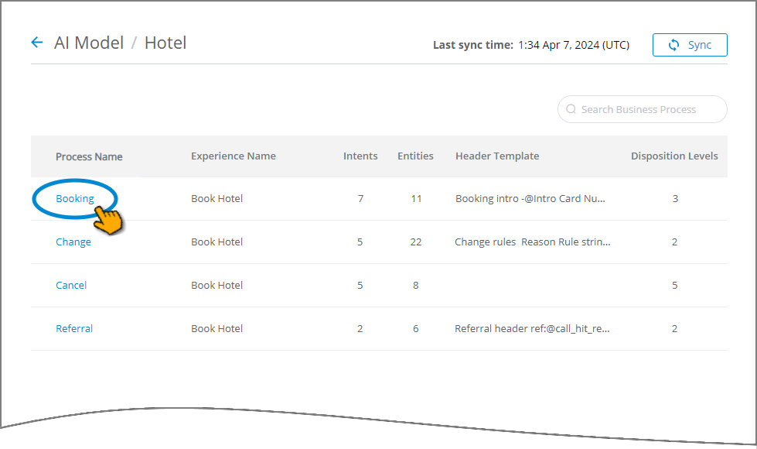Viewport: 757px width, 449px height.
Task: Click the magnifier icon in search box
Action: tap(571, 109)
